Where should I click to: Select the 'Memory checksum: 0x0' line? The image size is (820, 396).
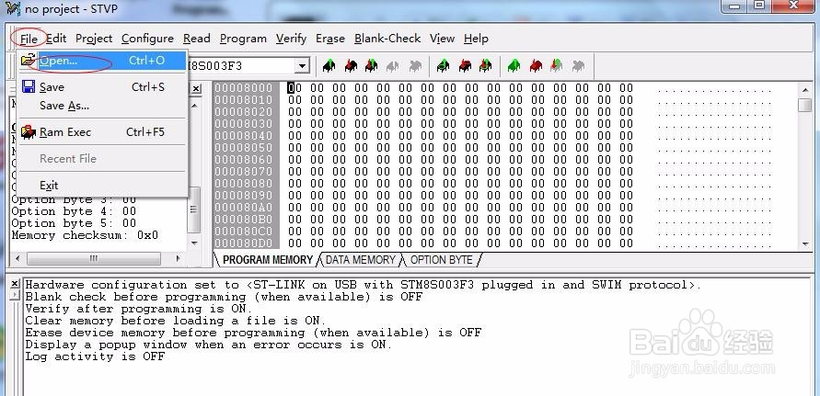click(85, 235)
